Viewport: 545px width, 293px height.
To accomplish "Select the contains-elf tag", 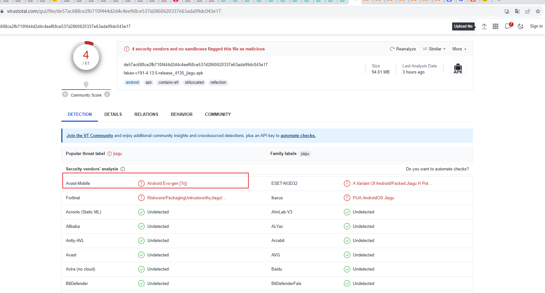I will pyautogui.click(x=168, y=82).
